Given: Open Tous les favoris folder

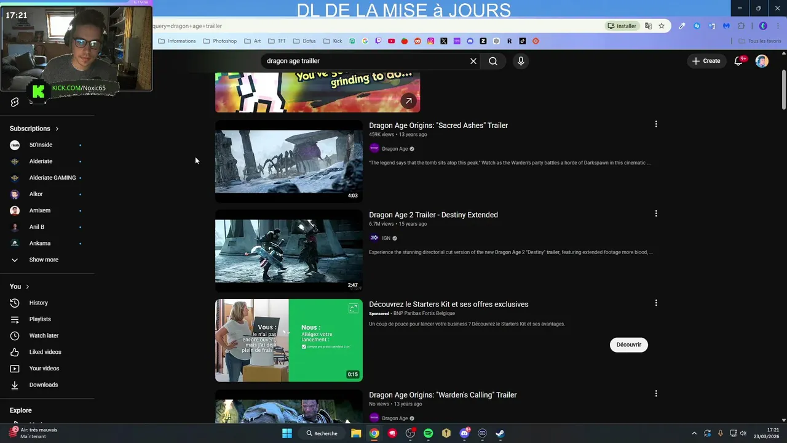Looking at the screenshot, I should click(759, 41).
